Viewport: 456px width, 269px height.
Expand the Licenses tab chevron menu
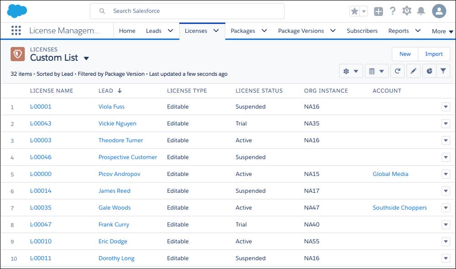pyautogui.click(x=216, y=31)
